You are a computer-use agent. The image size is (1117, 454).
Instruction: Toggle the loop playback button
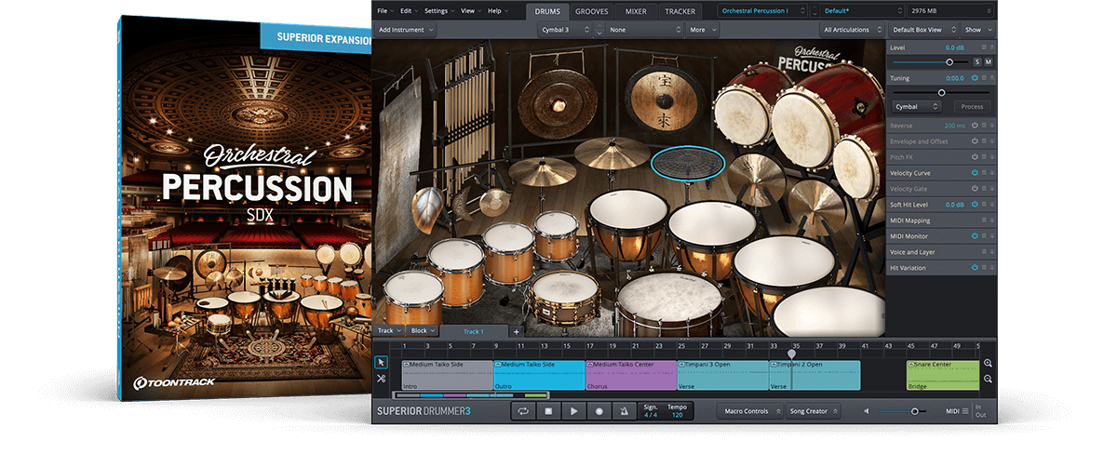pos(524,411)
